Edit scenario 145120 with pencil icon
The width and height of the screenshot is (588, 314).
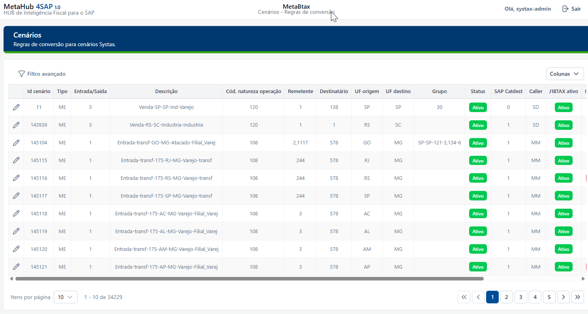pos(16,249)
